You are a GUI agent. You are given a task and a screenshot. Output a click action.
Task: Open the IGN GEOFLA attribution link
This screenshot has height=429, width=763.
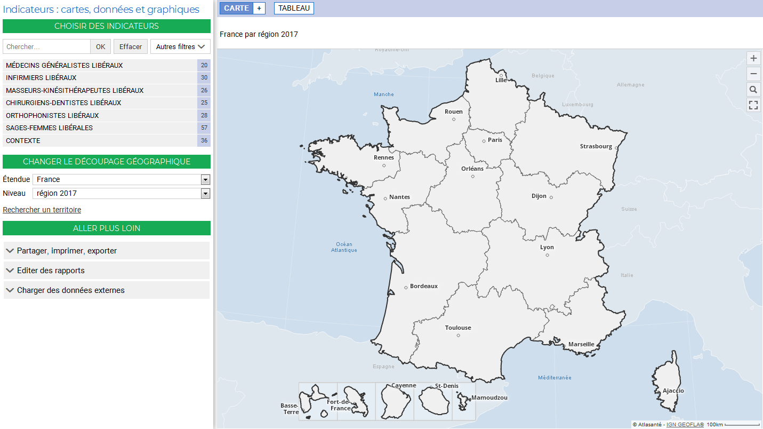[685, 425]
